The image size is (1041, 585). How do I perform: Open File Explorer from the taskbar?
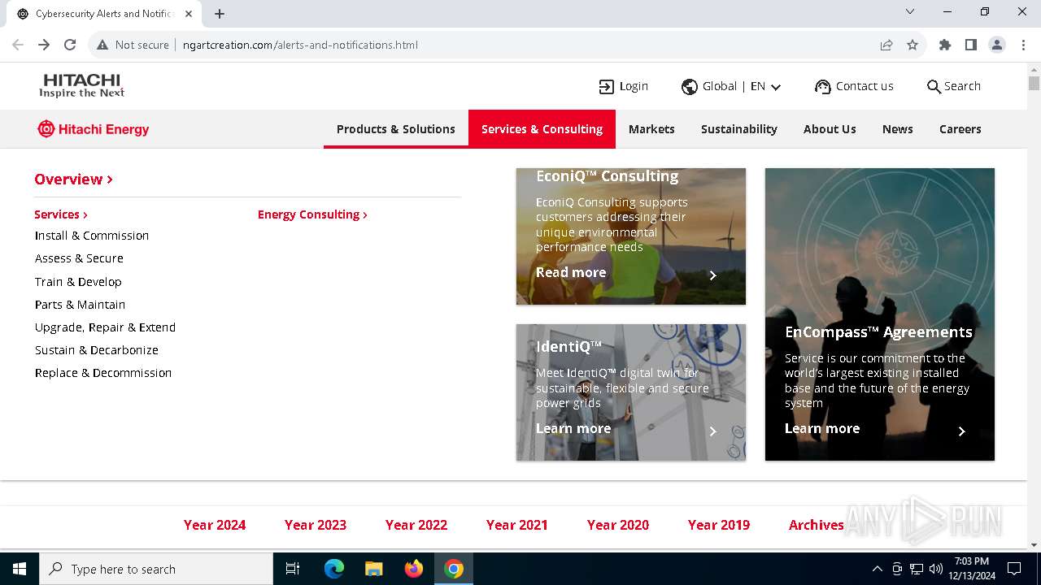[374, 569]
